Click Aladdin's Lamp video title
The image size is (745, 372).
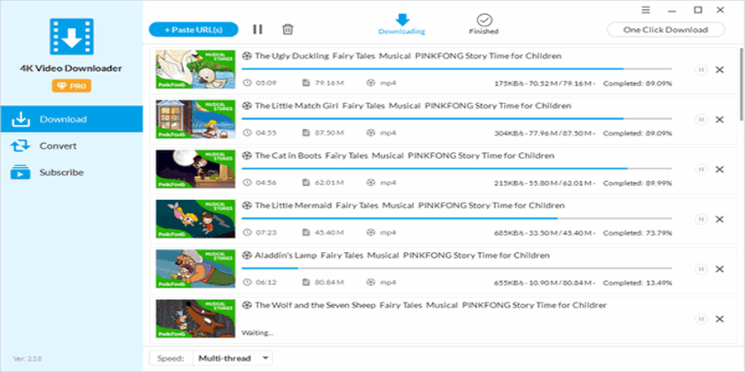tap(402, 255)
